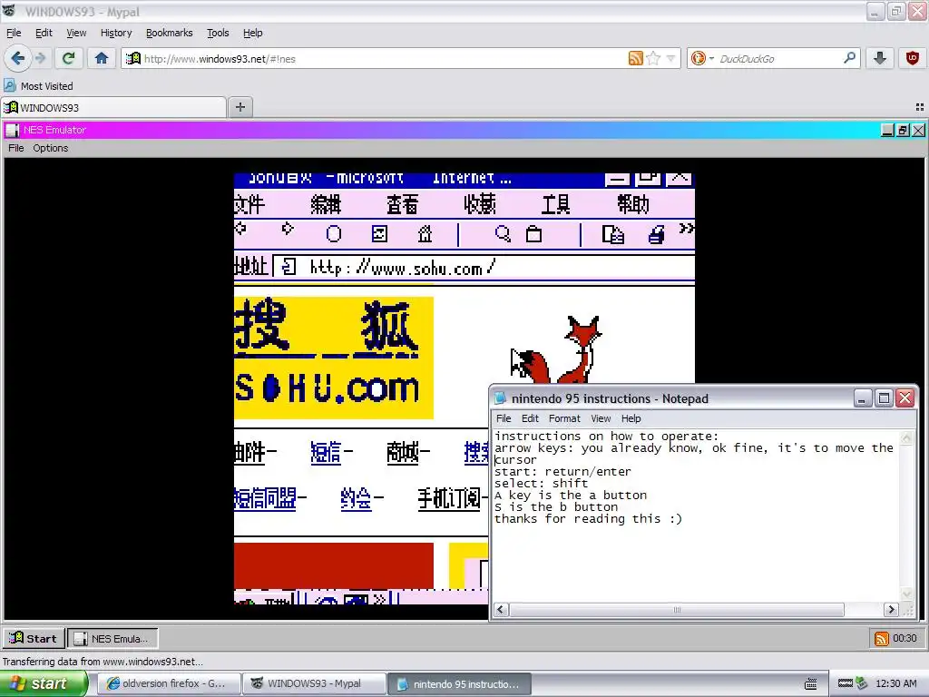Image resolution: width=929 pixels, height=697 pixels.
Task: Open NES Emulator File menu
Action: click(x=16, y=148)
